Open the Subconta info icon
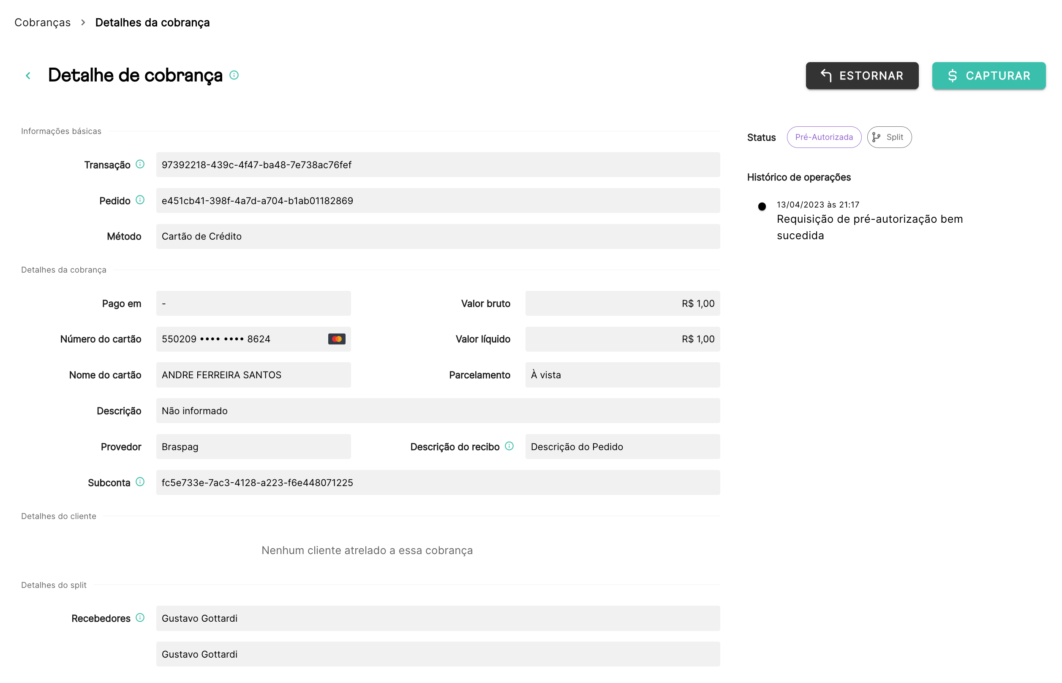 click(140, 482)
